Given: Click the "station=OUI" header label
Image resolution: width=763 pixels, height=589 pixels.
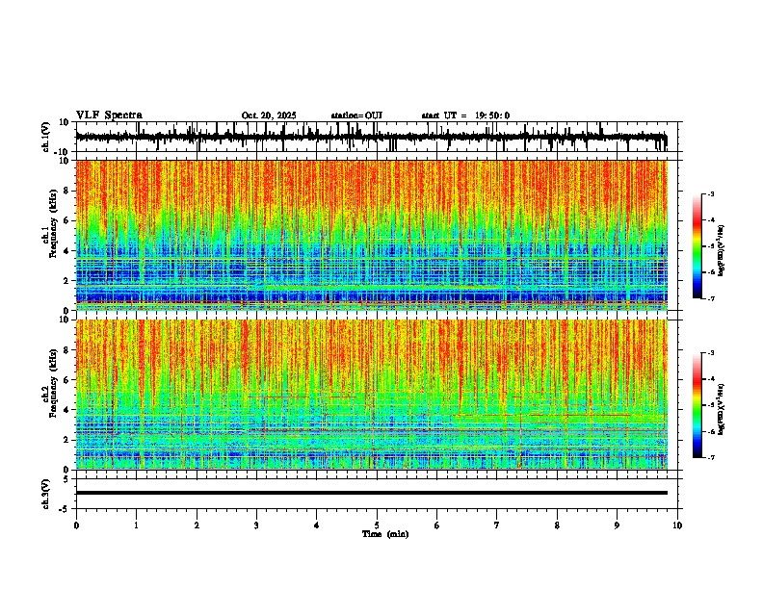Looking at the screenshot, I should pyautogui.click(x=356, y=115).
